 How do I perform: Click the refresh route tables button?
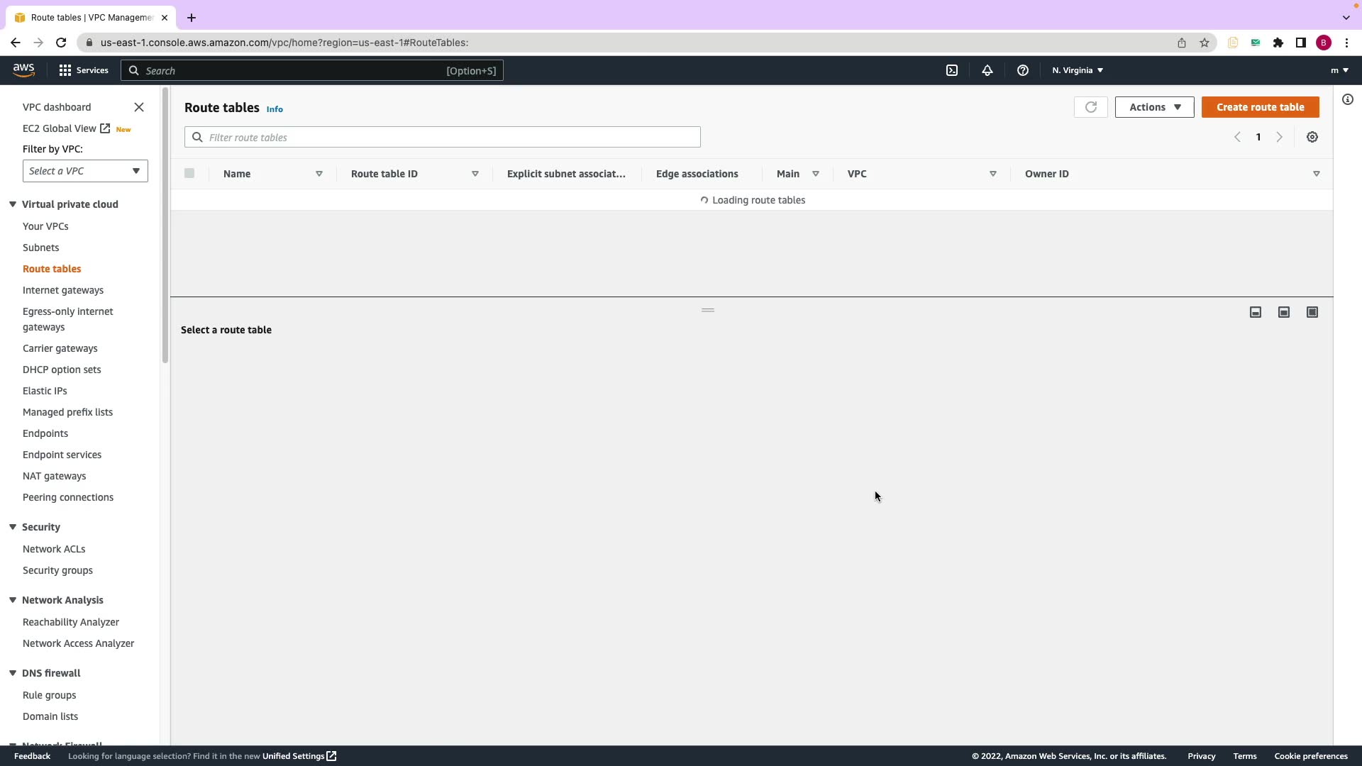[1090, 107]
